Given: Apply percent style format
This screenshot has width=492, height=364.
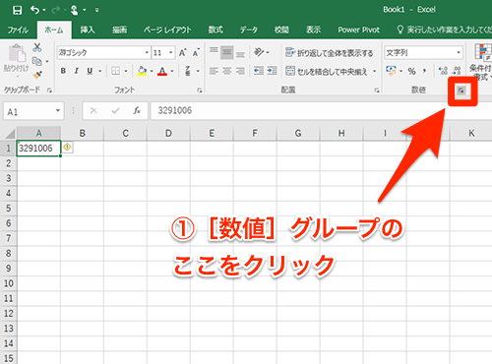Looking at the screenshot, I should click(411, 71).
